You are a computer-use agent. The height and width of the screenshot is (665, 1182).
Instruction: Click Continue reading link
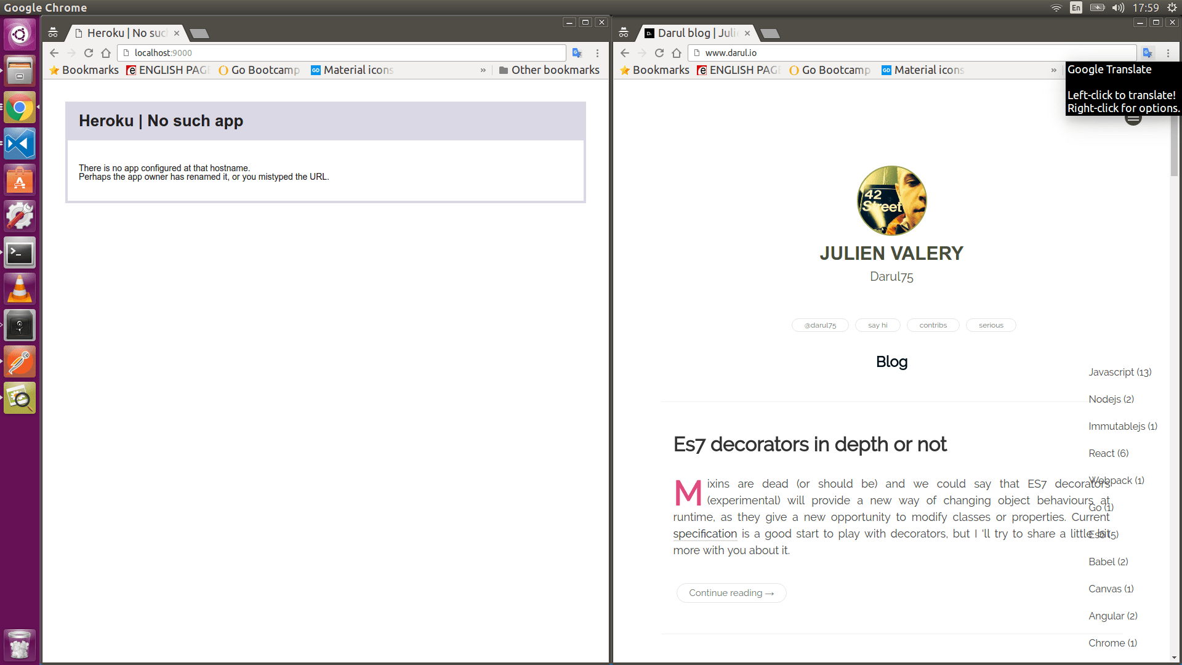click(x=731, y=593)
